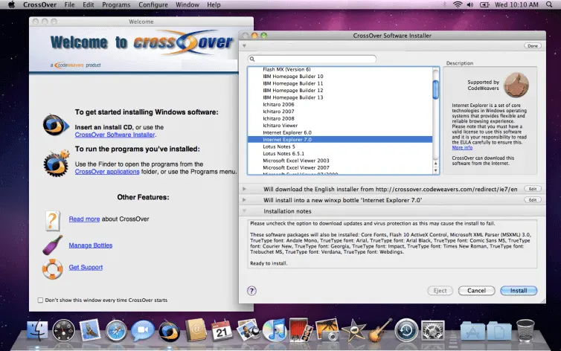This screenshot has width=561, height=351.
Task: Click the Spotlight magnifier in menu bar
Action: 551,5
